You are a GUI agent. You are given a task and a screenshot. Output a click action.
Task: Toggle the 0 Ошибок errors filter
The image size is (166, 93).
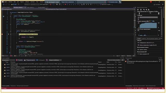pos(19,60)
